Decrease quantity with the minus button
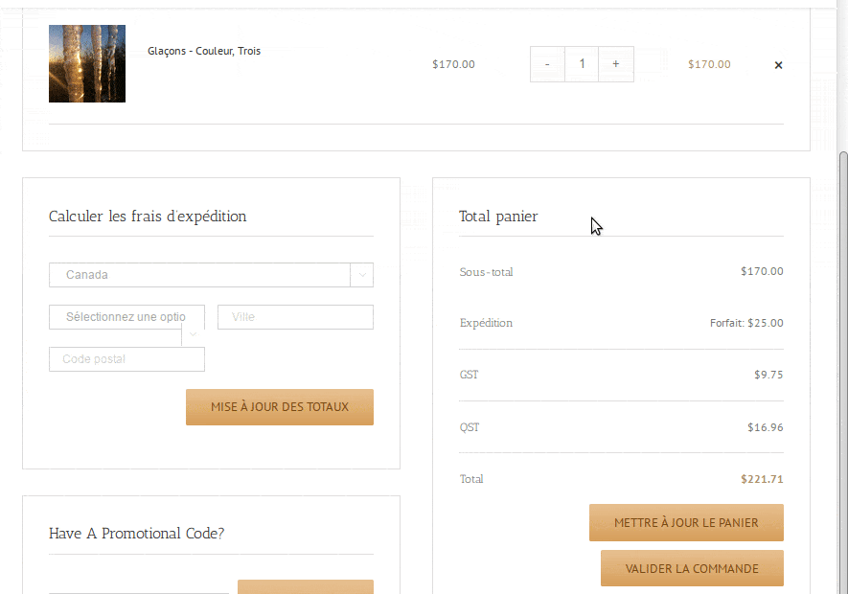Screen dimensions: 848x594 coord(547,64)
